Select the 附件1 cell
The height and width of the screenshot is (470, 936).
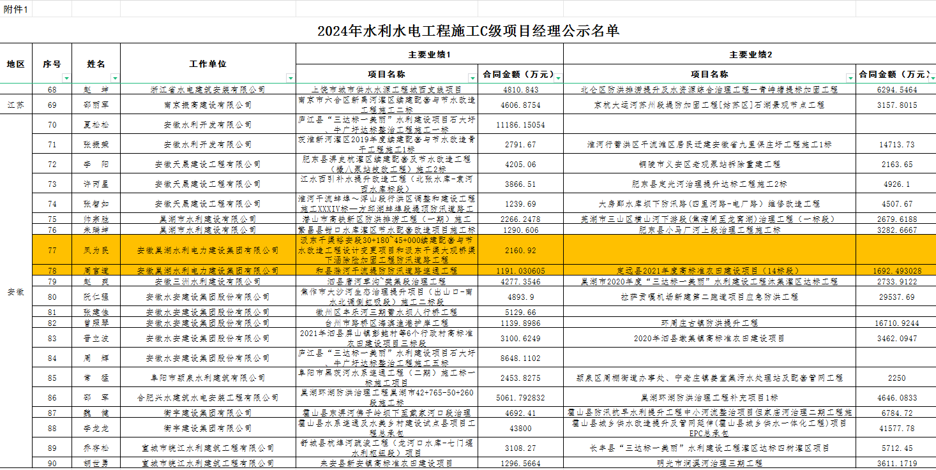16,9
